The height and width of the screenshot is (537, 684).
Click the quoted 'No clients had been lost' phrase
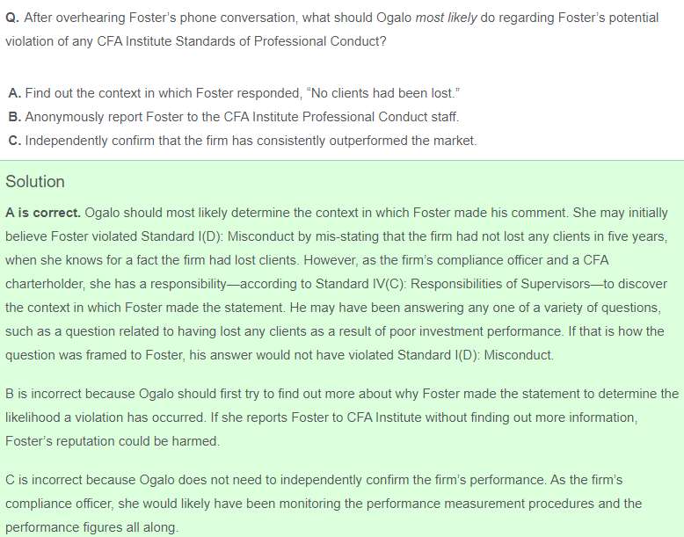pyautogui.click(x=383, y=93)
